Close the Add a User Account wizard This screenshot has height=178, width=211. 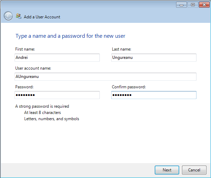(x=204, y=5)
